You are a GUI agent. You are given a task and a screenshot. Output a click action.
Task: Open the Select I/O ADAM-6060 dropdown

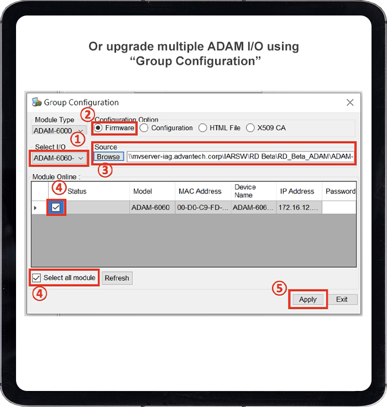pyautogui.click(x=59, y=158)
